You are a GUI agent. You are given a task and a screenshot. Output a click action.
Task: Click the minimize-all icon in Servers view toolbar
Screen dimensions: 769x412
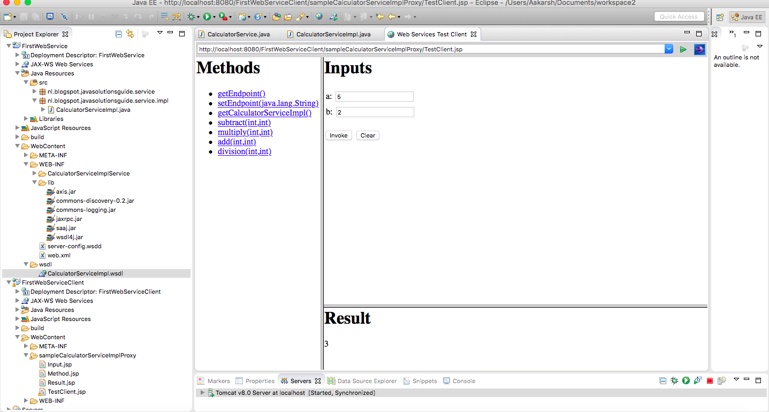663,380
